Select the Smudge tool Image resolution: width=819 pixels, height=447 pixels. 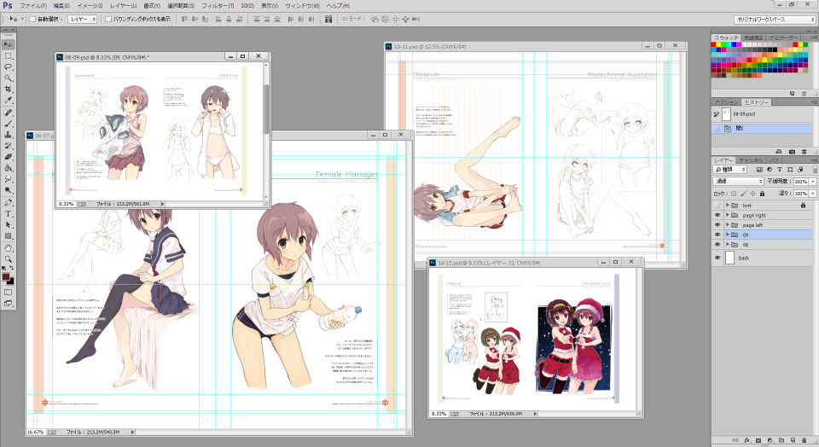[9, 179]
